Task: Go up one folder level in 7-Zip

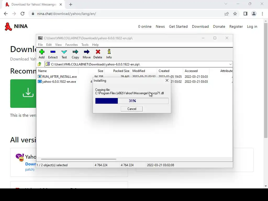Action: (x=40, y=64)
